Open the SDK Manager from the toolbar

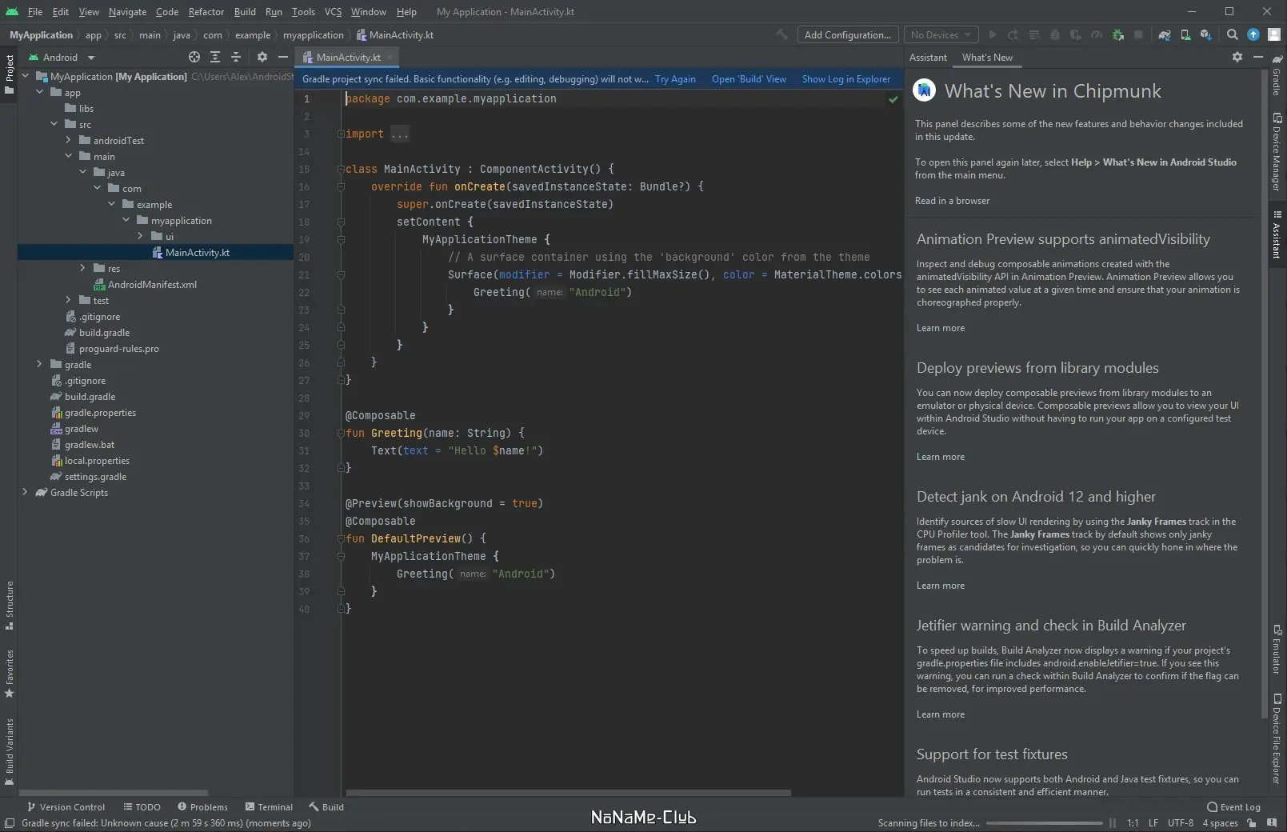click(1205, 35)
